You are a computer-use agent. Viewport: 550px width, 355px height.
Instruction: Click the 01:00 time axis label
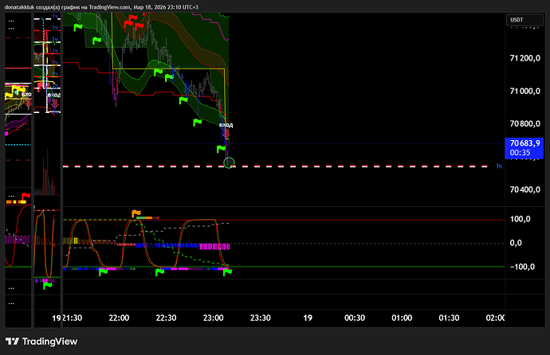pos(401,318)
